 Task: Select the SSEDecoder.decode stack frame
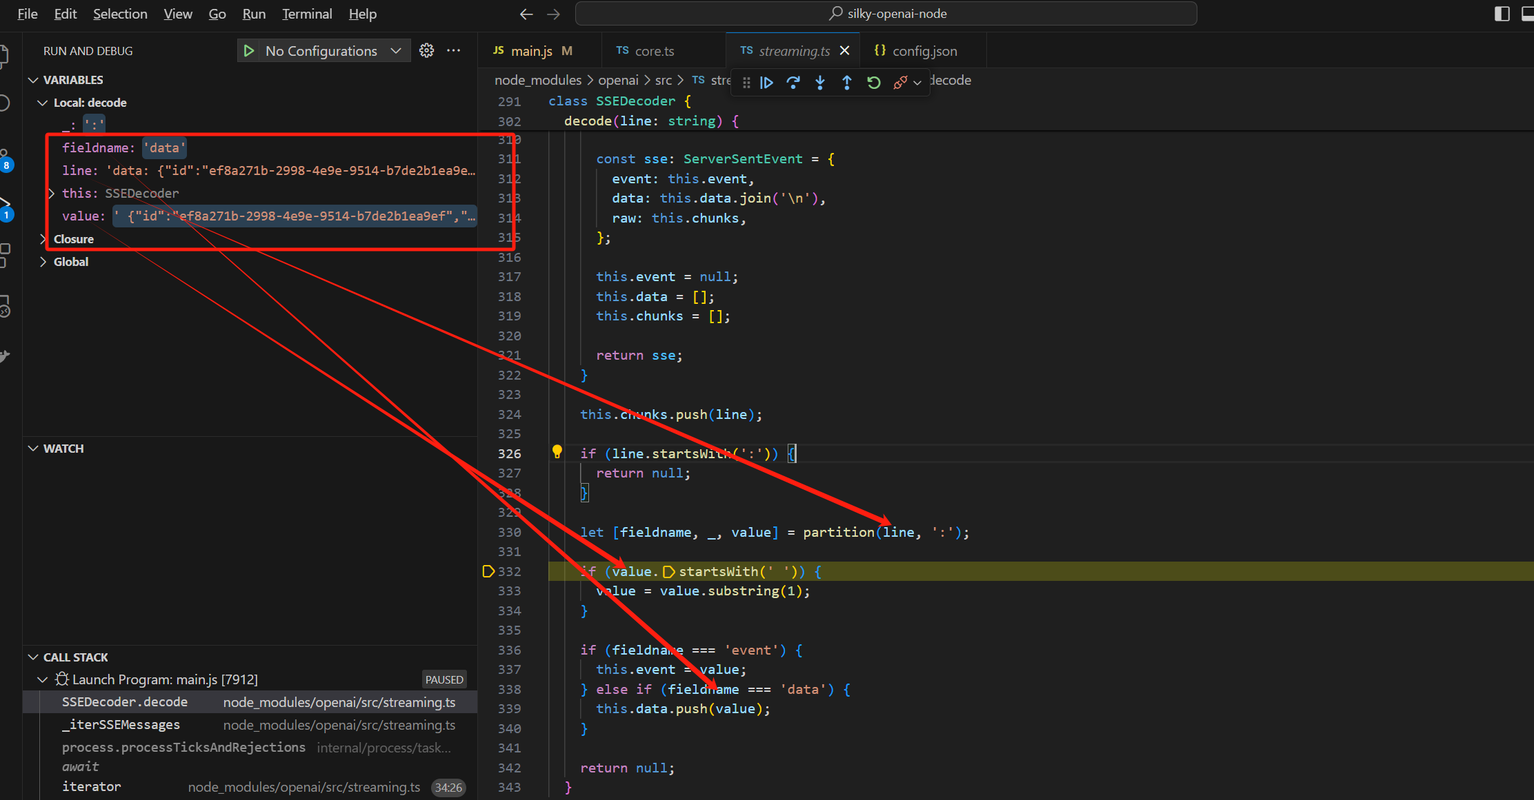[x=250, y=702]
